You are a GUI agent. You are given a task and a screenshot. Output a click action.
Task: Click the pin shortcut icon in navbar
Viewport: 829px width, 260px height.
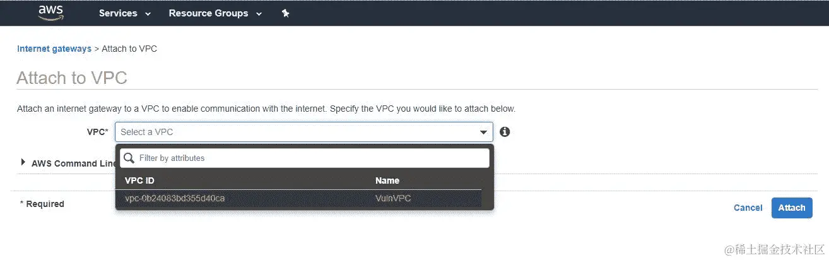(285, 13)
